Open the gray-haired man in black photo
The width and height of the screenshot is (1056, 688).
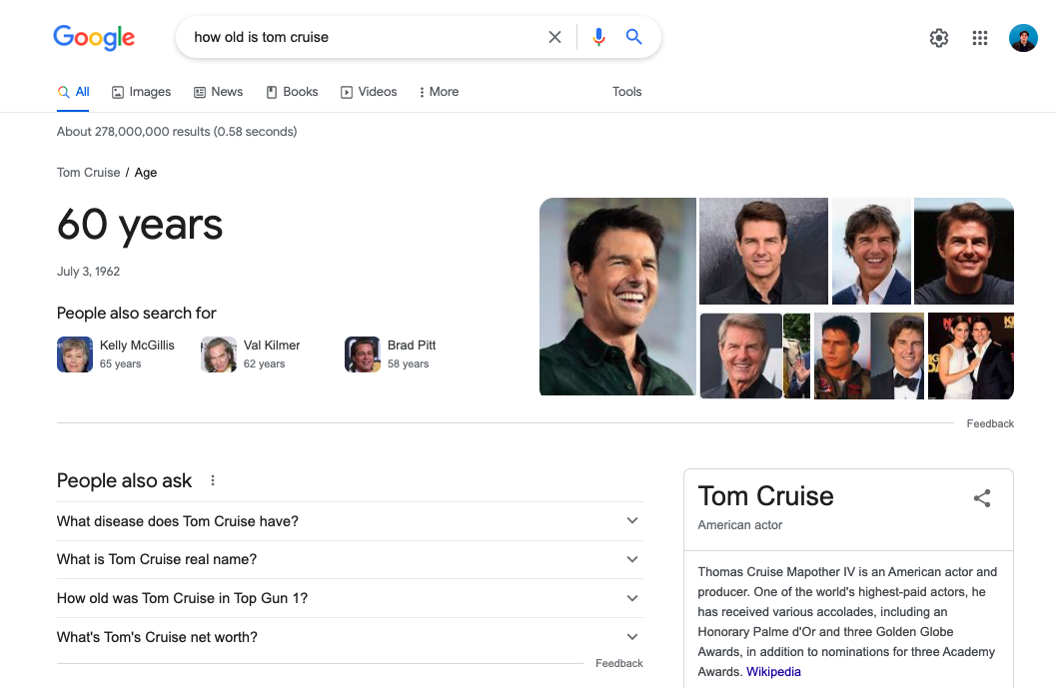coord(741,356)
